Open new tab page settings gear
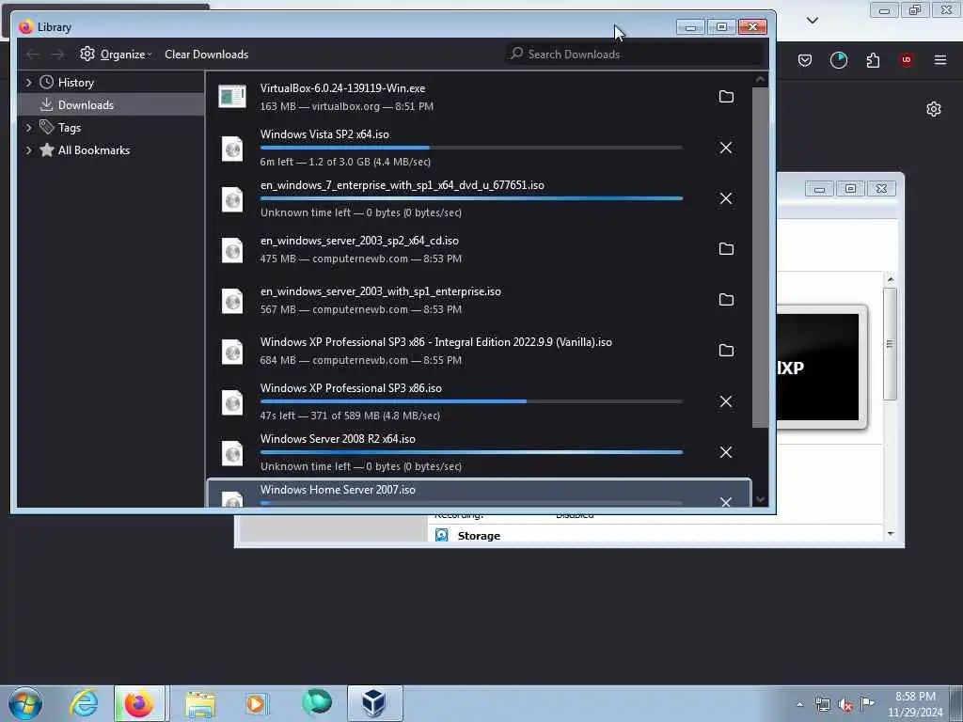This screenshot has height=722, width=963. 934,109
